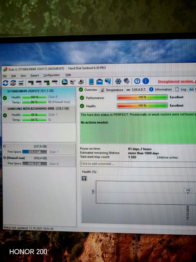Click the globe toolbar icon
Image resolution: width=196 pixels, height=262 pixels.
coord(65,82)
